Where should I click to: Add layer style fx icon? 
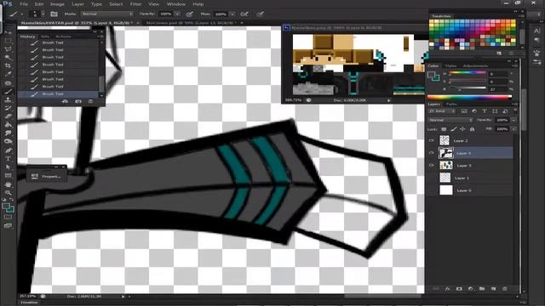pyautogui.click(x=447, y=289)
